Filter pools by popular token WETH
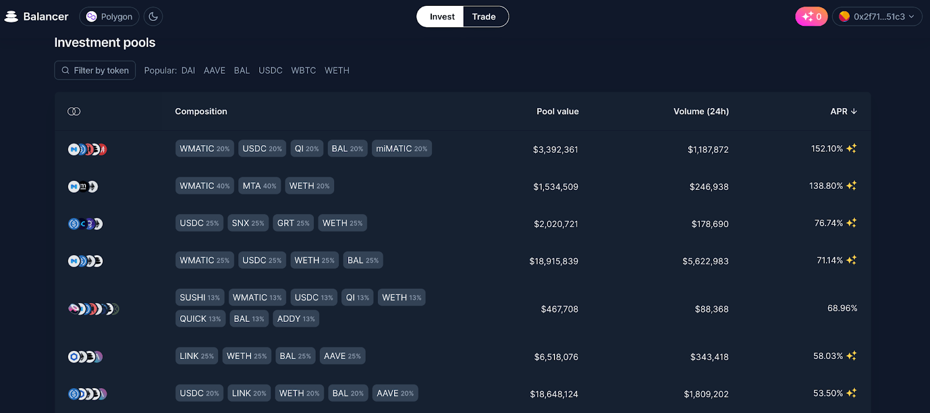Screen dimensions: 930x413 (337, 70)
